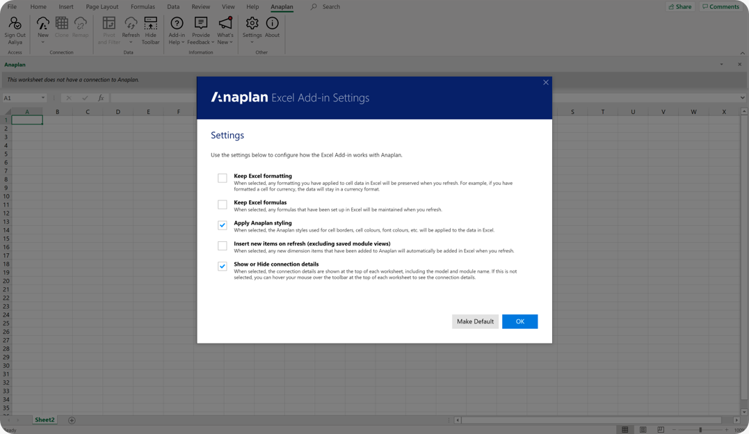The image size is (749, 434).
Task: Enable Insert new items on refresh
Action: point(222,246)
